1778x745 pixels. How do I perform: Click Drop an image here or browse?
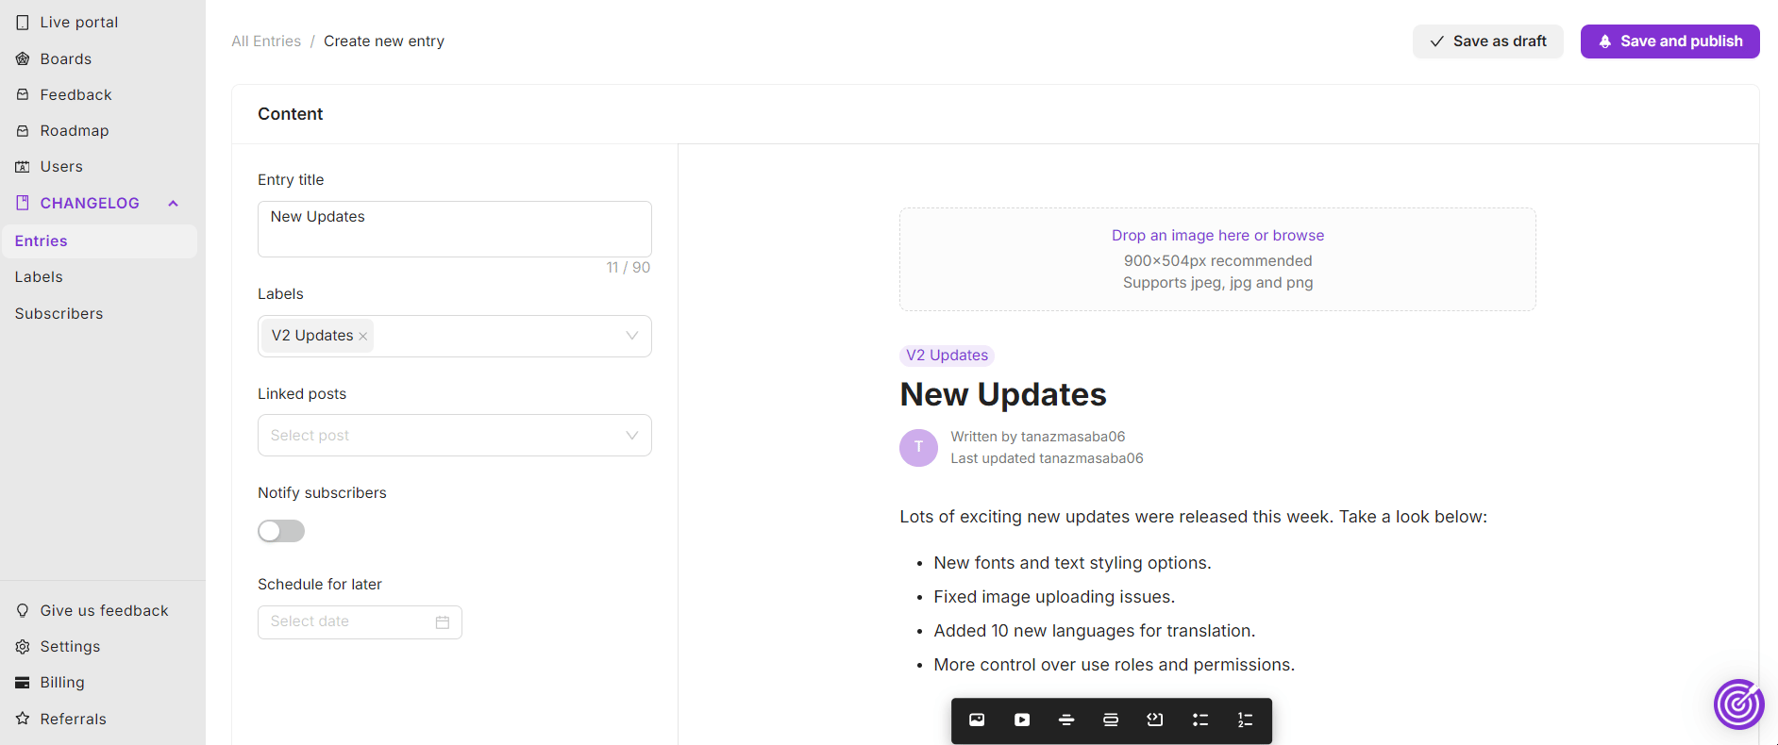1217,236
